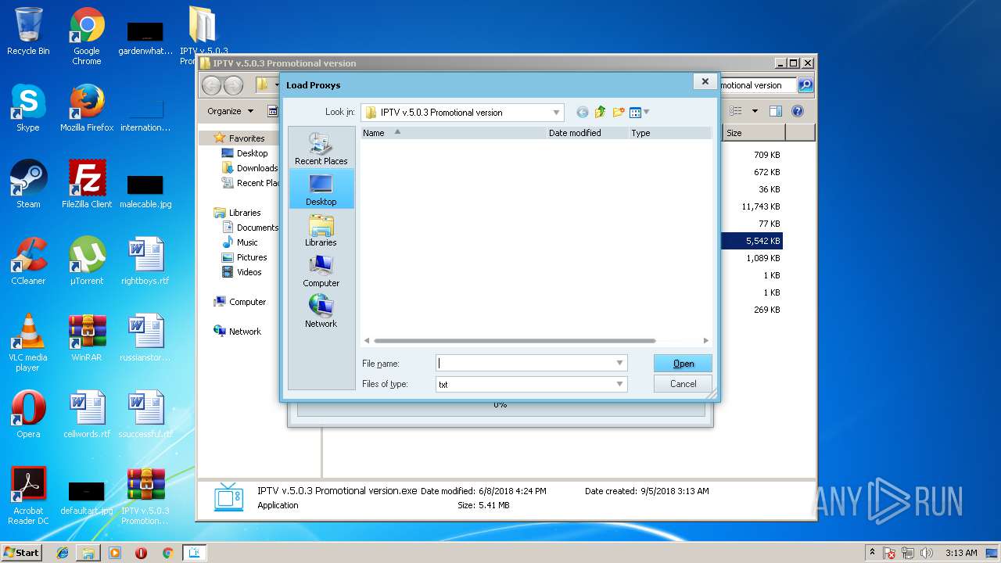Select Network in Explorer navigation tree

pos(245,332)
